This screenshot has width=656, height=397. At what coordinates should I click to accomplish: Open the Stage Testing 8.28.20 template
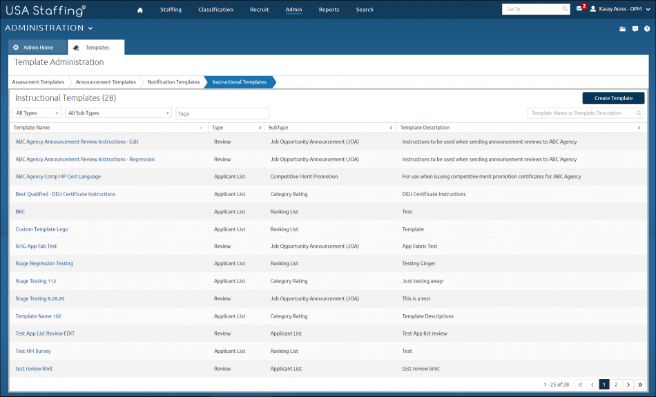tap(40, 299)
